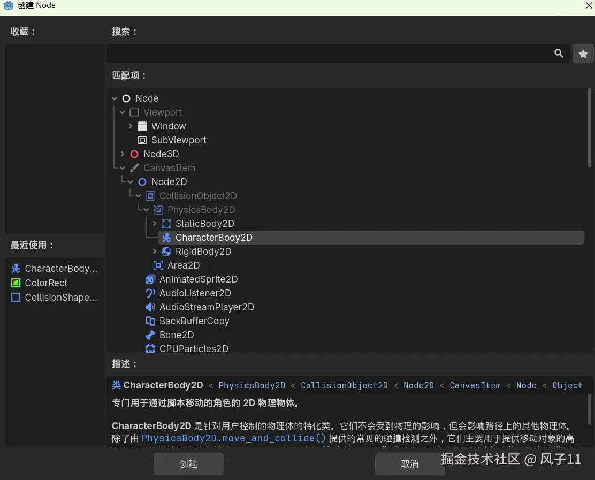This screenshot has width=595, height=480.
Task: Expand the RigidBody2D branch
Action: pos(154,251)
